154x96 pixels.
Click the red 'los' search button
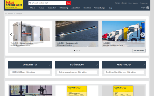point(69,3)
